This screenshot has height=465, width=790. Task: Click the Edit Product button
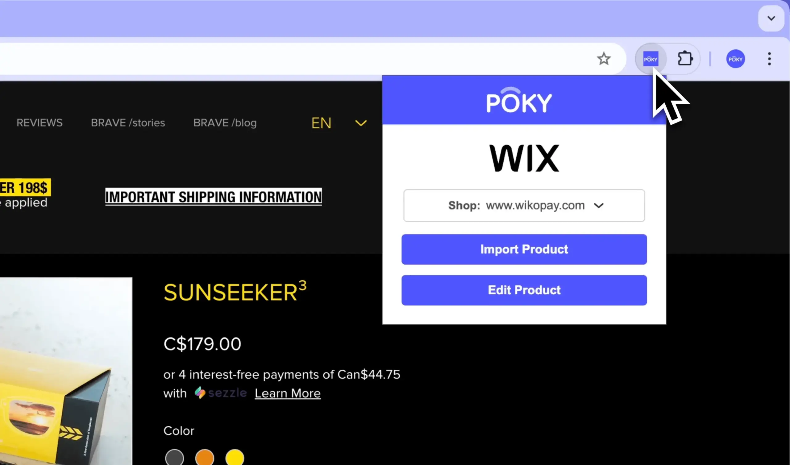pos(524,290)
